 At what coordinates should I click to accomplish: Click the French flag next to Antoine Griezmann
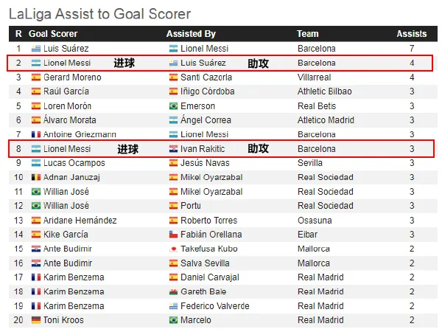pyautogui.click(x=35, y=134)
